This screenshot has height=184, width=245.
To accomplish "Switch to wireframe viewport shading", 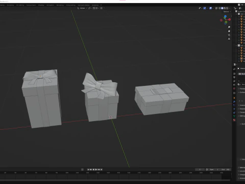I will pos(219,8).
